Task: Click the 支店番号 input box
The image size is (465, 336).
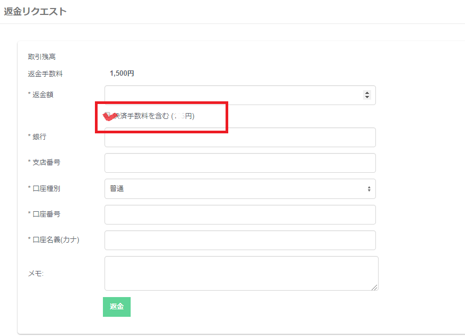Action: 240,163
